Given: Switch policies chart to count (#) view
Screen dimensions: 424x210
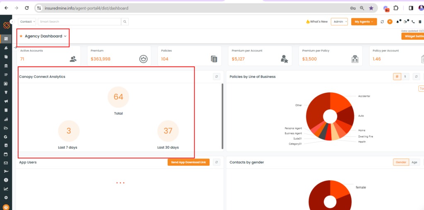Looking at the screenshot, I should (397, 77).
